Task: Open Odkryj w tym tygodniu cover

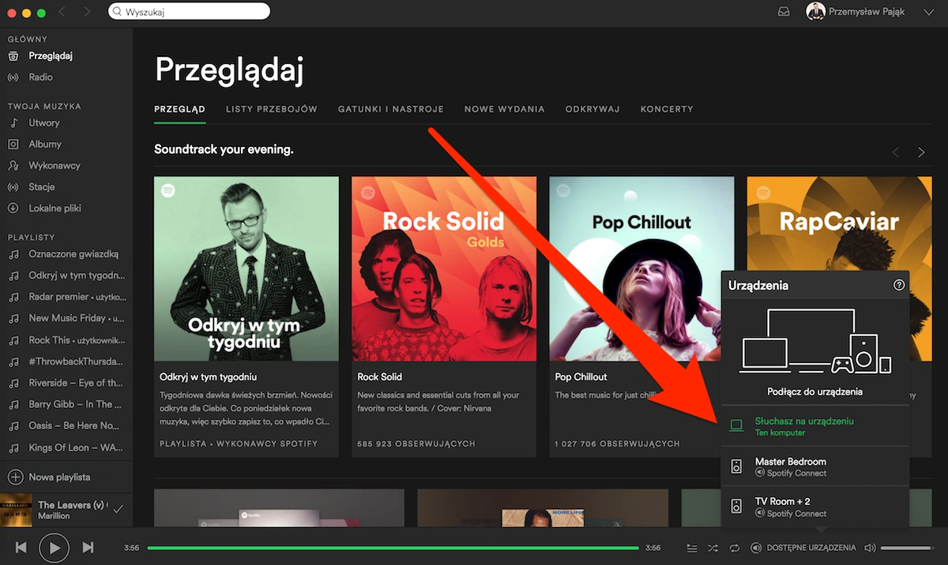Action: [x=246, y=268]
